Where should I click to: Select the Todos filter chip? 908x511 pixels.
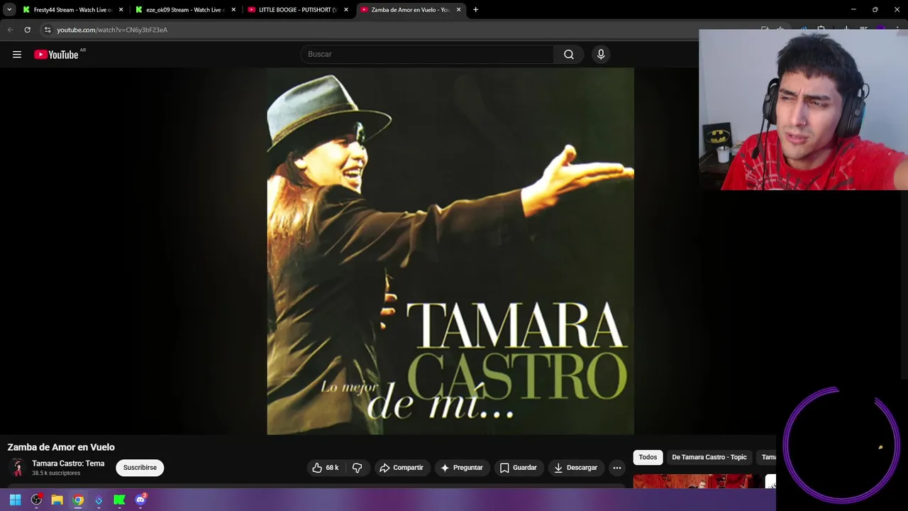[x=648, y=457]
